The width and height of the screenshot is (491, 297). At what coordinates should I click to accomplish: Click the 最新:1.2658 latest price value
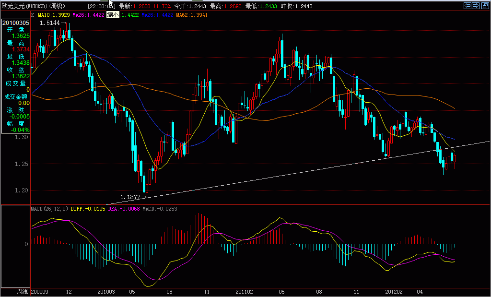[135, 6]
